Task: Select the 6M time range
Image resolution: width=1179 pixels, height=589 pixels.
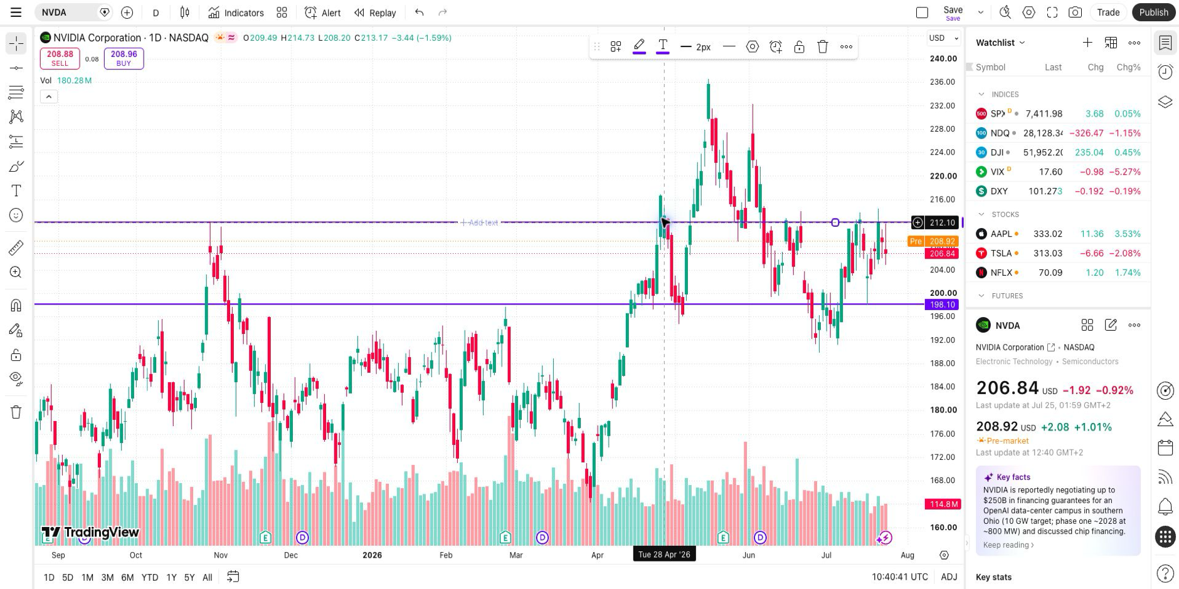Action: 127,578
